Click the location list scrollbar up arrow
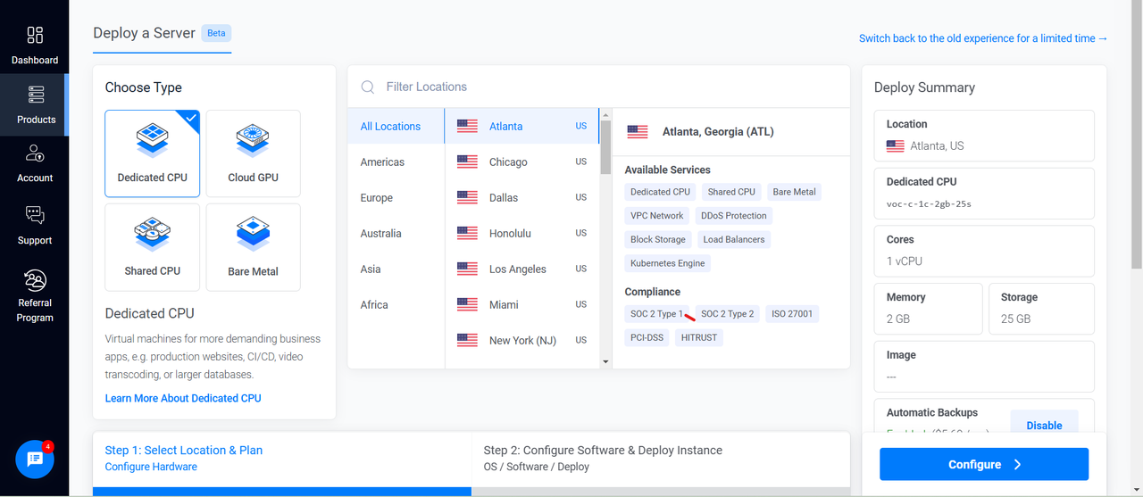1143x497 pixels. click(x=605, y=114)
